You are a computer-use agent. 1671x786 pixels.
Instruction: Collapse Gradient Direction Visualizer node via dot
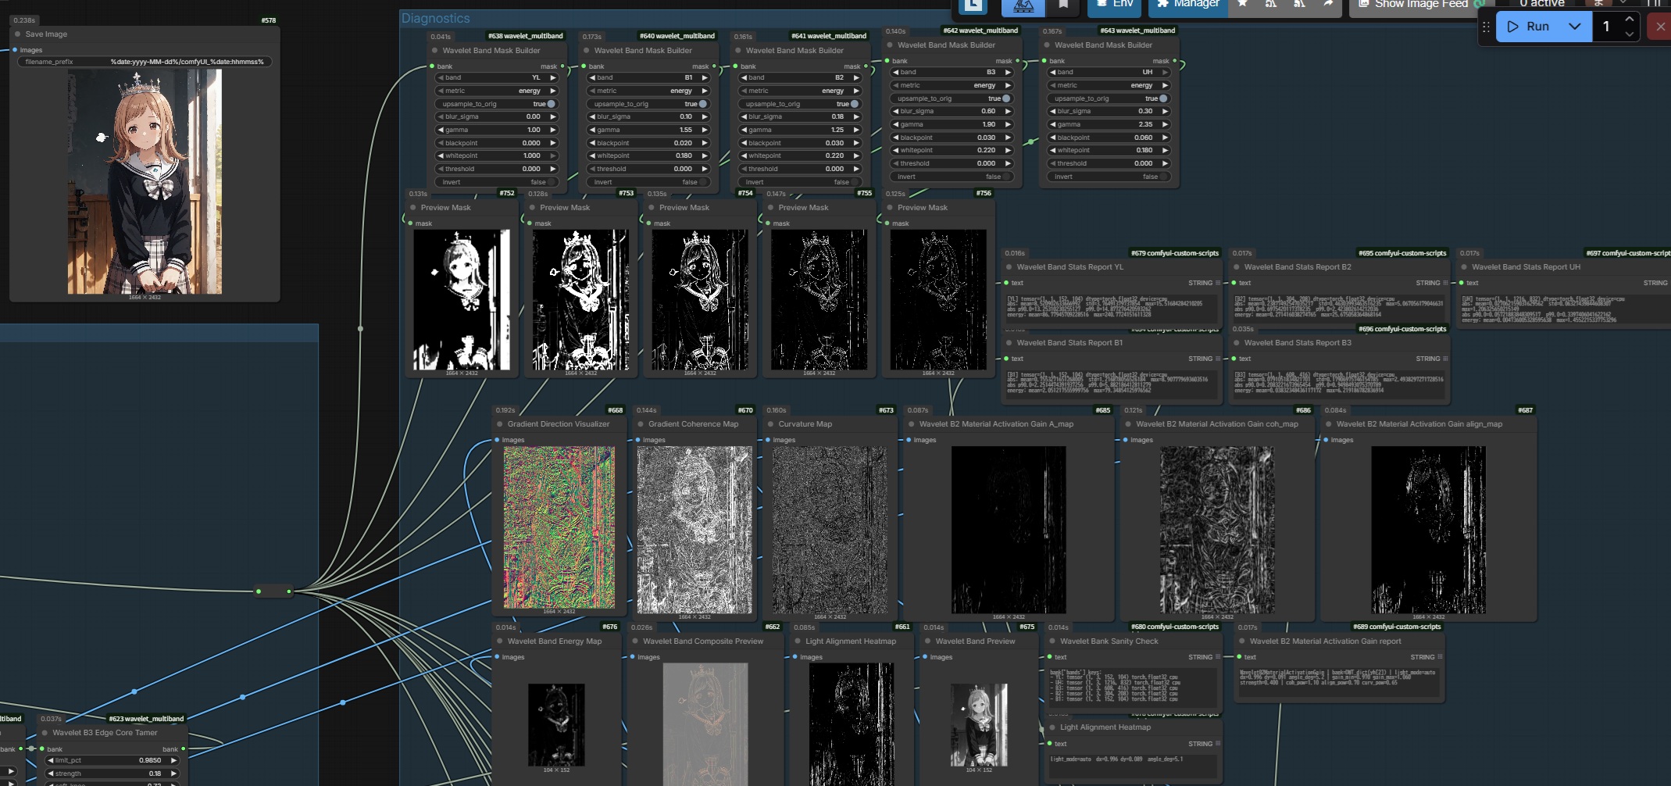pos(500,424)
